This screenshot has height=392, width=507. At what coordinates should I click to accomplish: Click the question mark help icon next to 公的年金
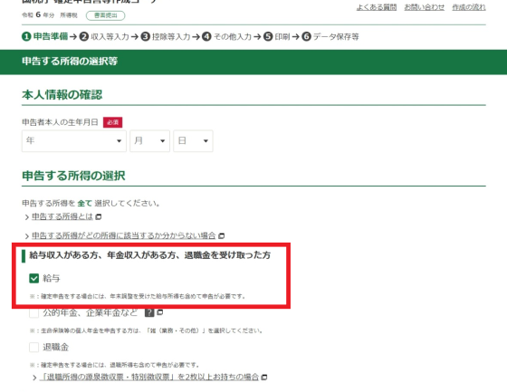tap(149, 312)
